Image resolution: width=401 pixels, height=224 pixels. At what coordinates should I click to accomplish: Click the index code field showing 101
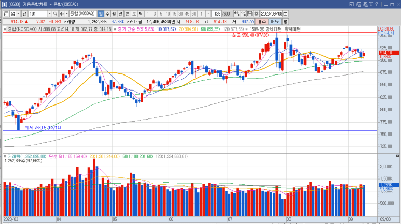coord(38,13)
